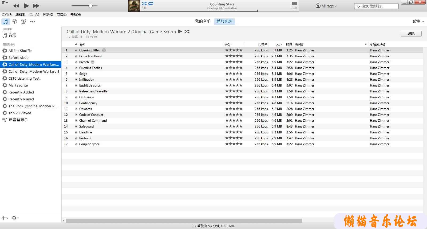Image resolution: width=427 pixels, height=229 pixels.
Task: Click the main play button
Action: click(26, 6)
